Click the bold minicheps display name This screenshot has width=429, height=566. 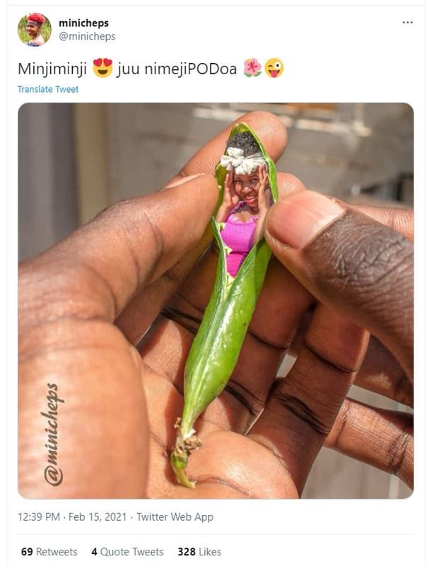(x=83, y=23)
